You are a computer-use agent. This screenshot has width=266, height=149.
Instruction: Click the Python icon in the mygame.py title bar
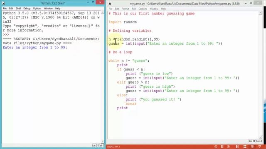[110, 3]
